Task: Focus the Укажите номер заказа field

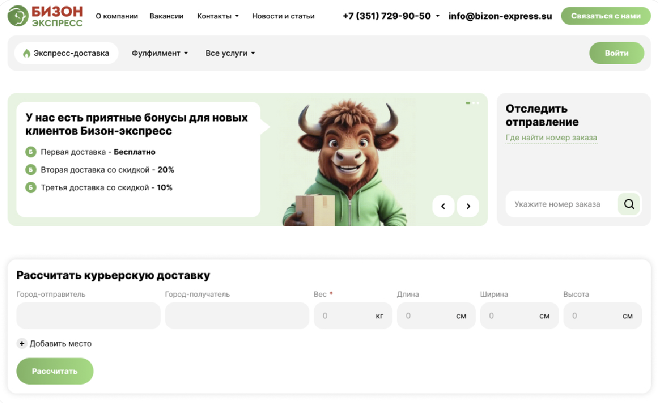Action: click(x=562, y=204)
